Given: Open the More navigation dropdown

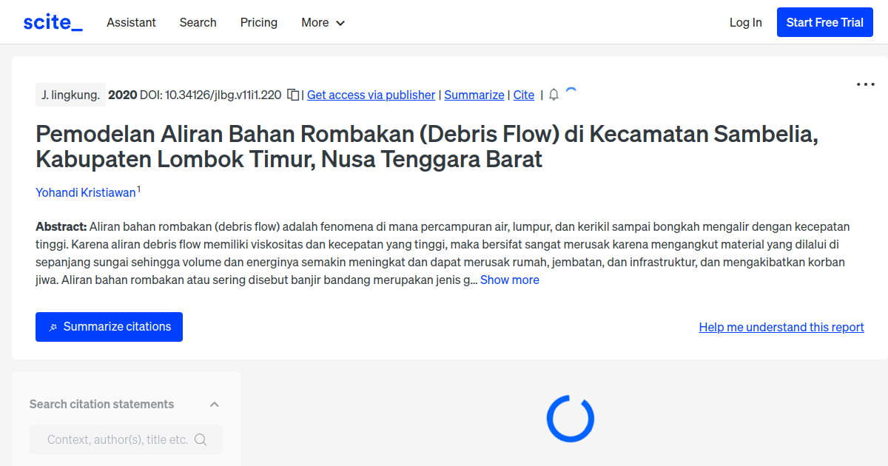Looking at the screenshot, I should [323, 23].
